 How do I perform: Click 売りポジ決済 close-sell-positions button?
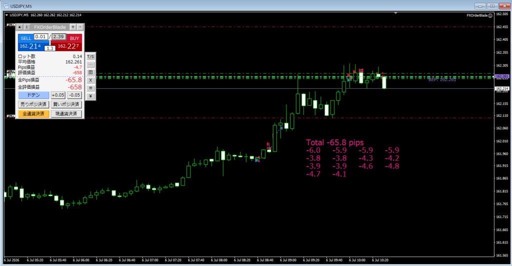click(x=33, y=104)
